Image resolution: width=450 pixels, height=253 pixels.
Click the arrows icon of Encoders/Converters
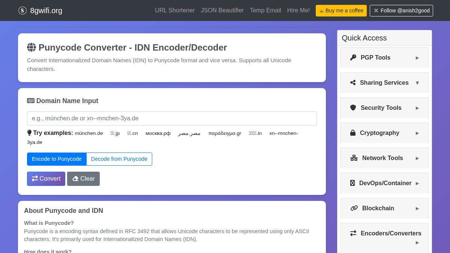353,233
